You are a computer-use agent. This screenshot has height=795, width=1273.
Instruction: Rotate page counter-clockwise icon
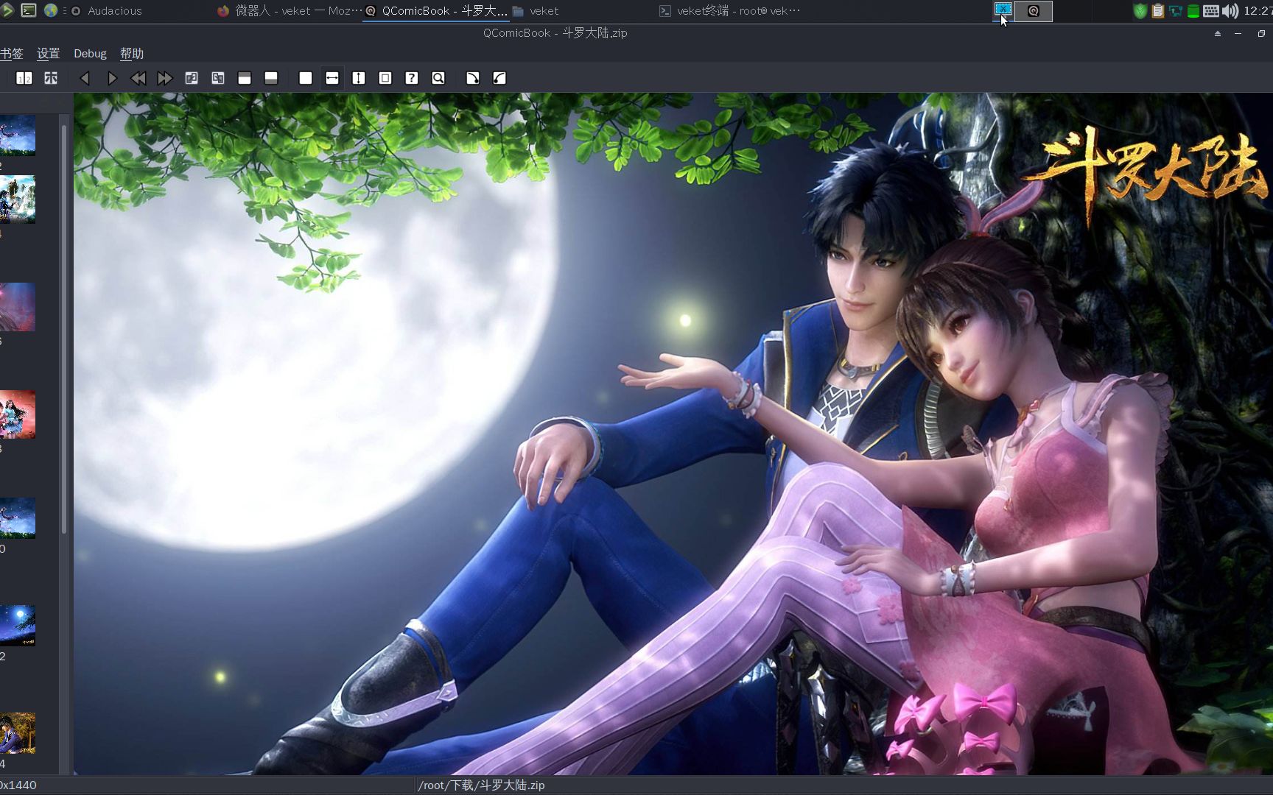point(499,78)
